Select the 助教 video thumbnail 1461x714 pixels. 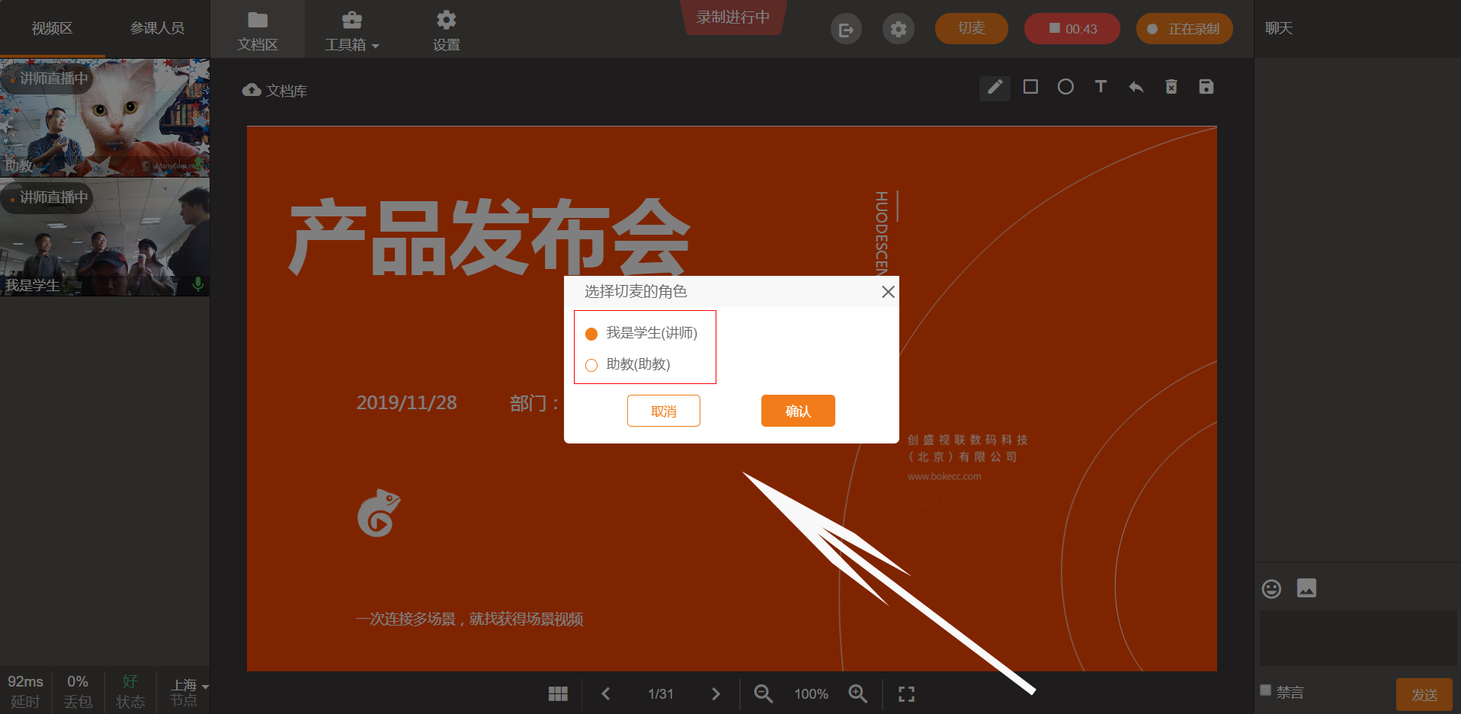click(x=104, y=118)
